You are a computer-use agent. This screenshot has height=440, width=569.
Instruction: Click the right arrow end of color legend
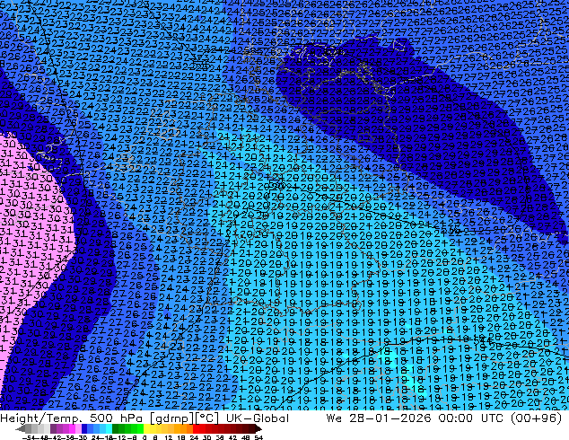coord(258,428)
